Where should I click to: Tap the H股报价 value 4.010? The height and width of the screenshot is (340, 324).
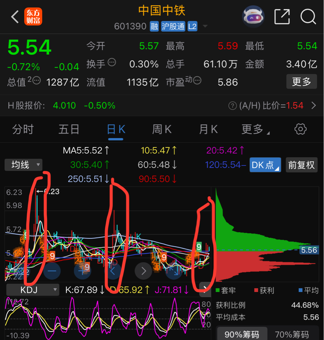64,106
